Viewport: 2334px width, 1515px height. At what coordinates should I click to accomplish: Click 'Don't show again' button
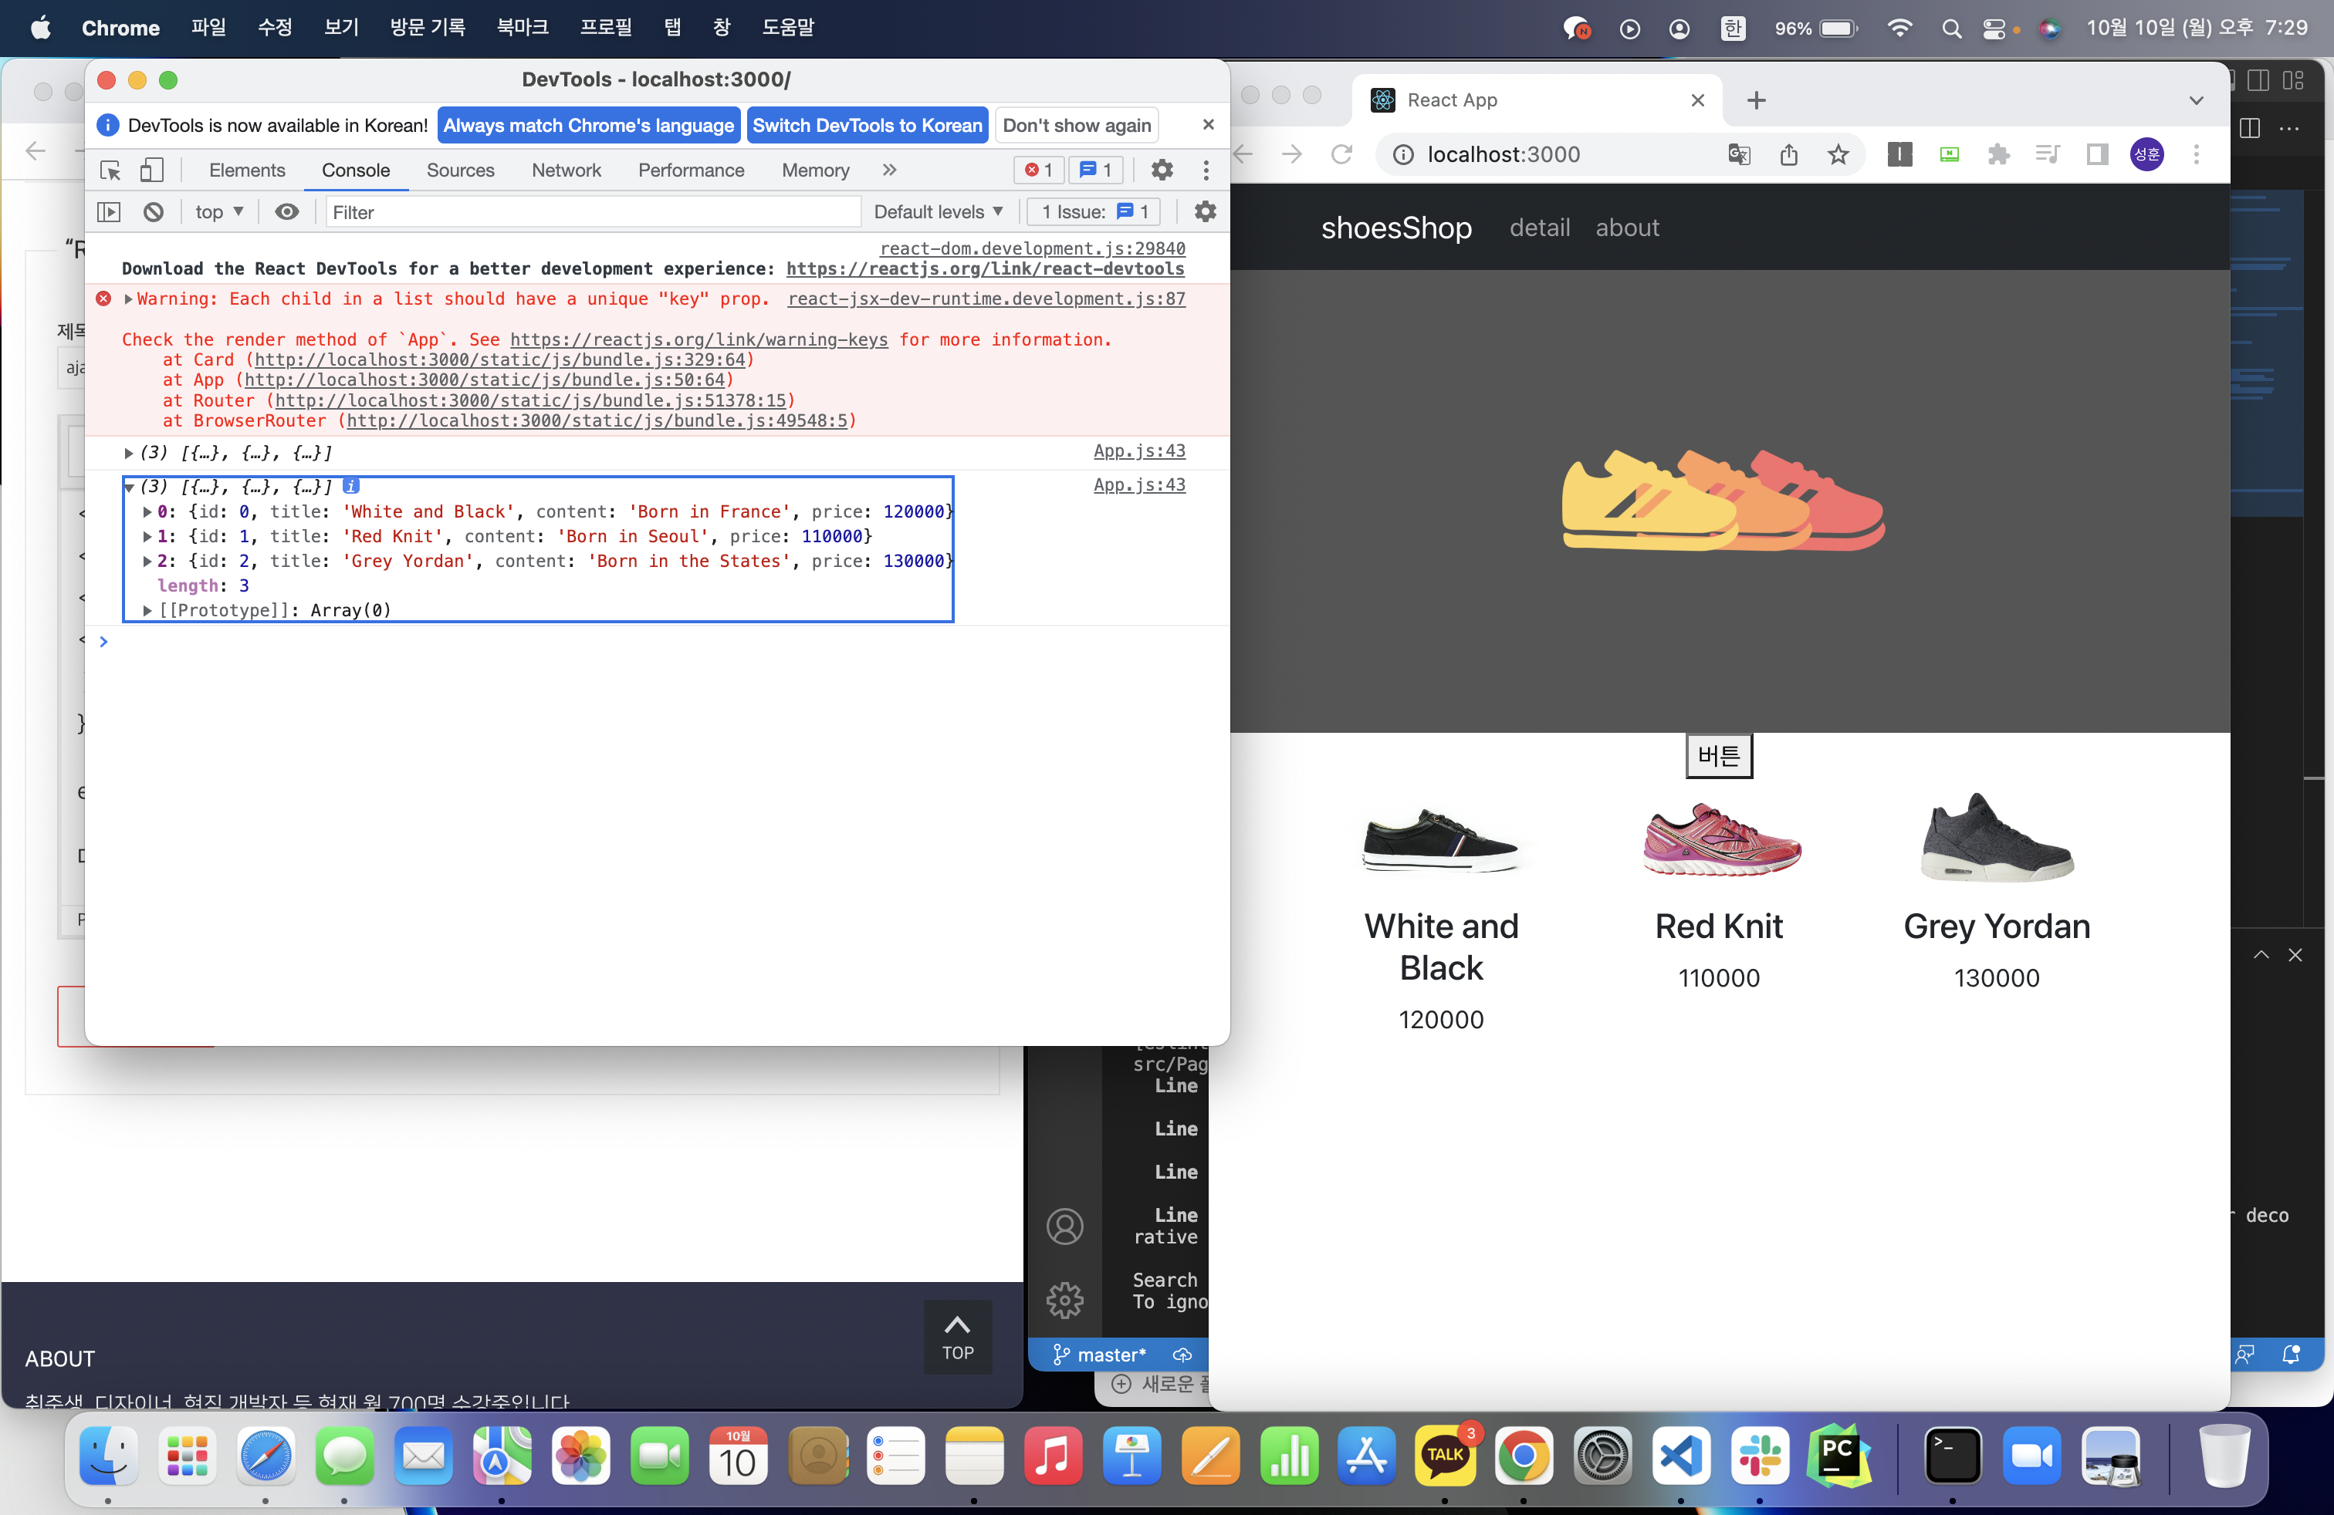(1077, 126)
